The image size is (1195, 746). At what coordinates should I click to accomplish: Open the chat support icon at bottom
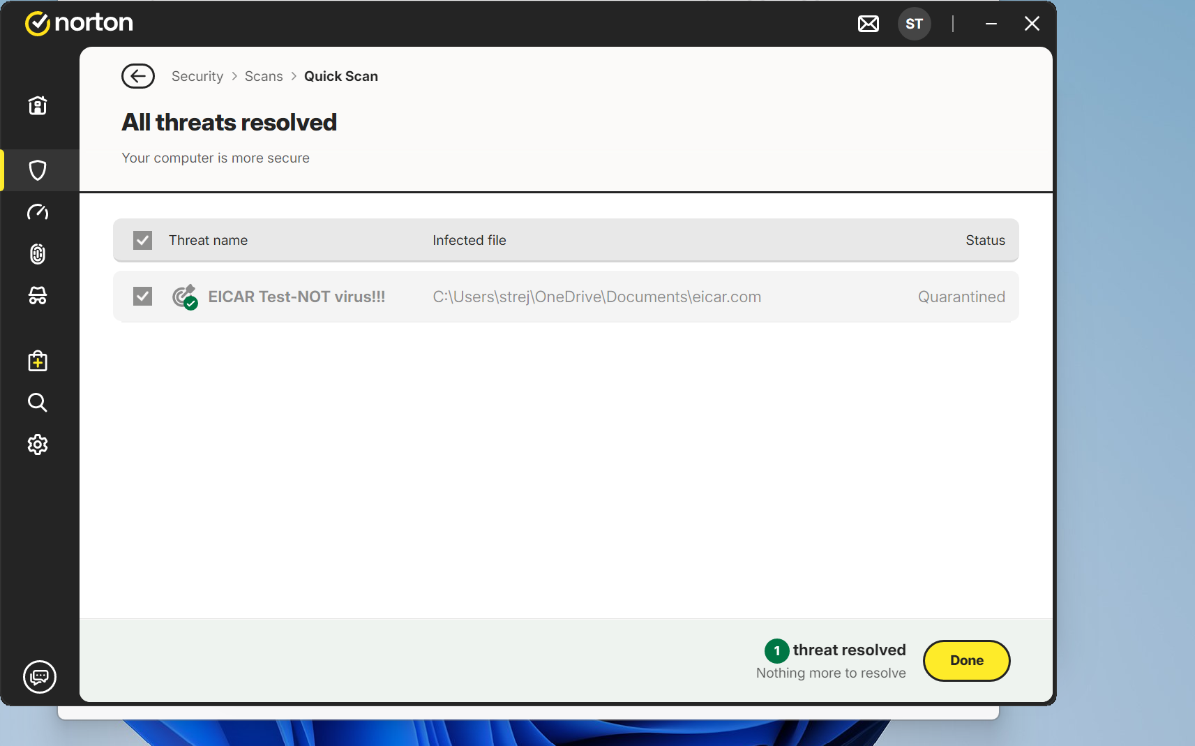pos(40,677)
